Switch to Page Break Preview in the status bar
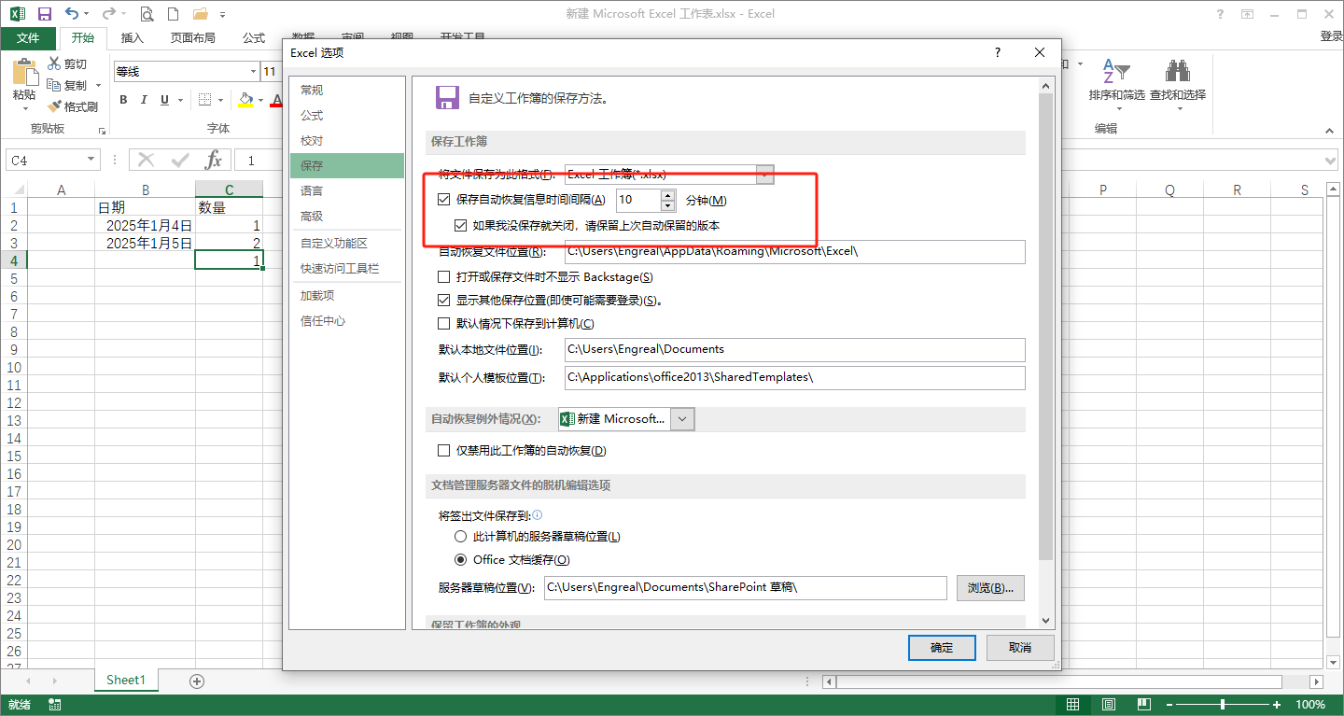 click(x=1143, y=705)
